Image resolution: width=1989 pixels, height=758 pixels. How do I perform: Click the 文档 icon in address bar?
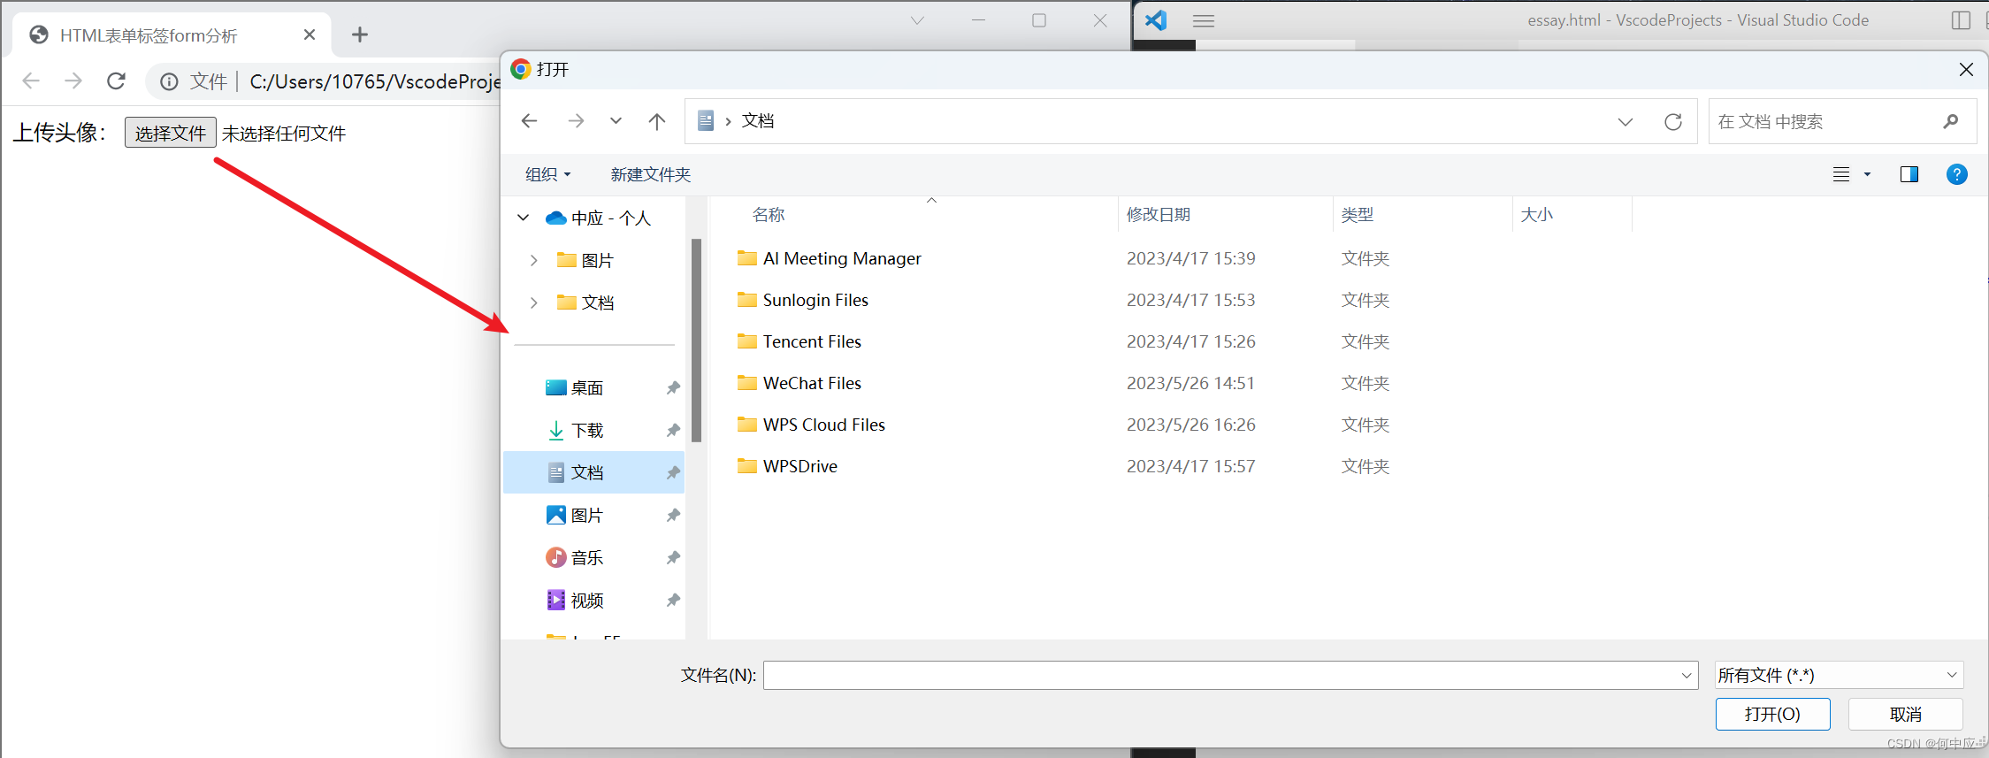[706, 121]
